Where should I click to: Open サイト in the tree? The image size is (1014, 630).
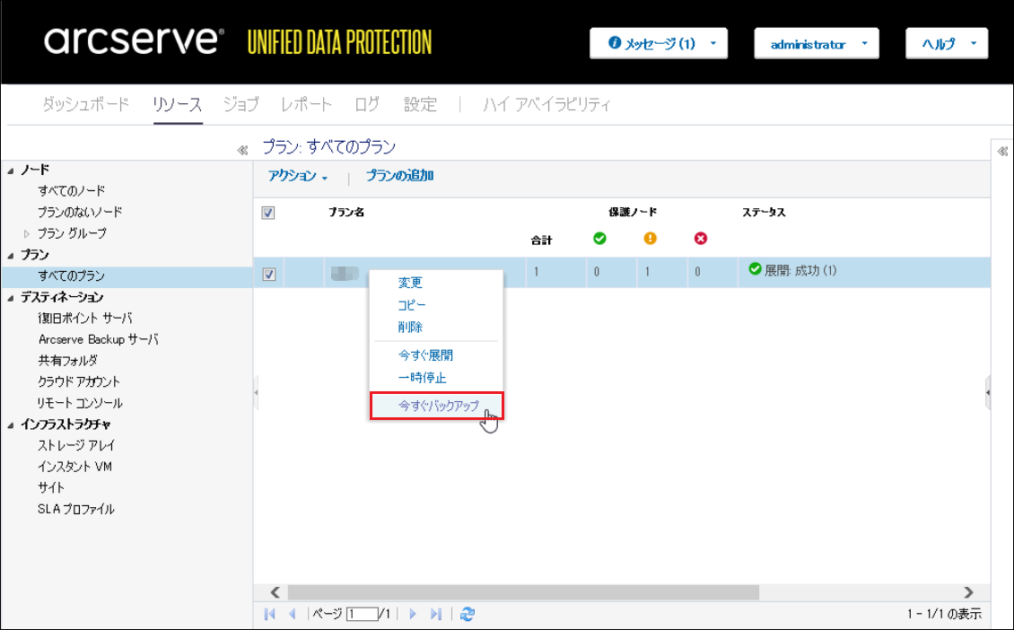51,487
